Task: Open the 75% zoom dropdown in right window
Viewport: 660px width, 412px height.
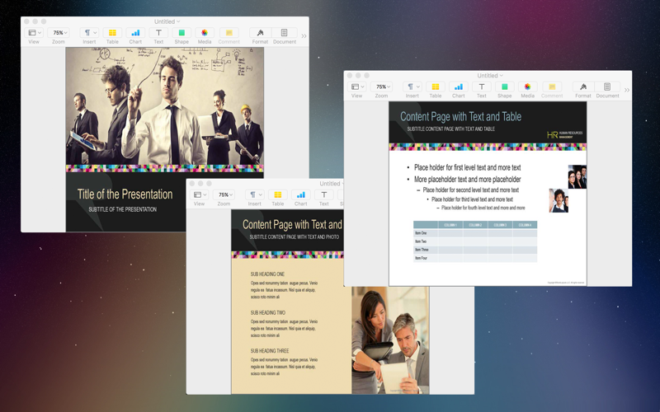Action: pyautogui.click(x=381, y=87)
